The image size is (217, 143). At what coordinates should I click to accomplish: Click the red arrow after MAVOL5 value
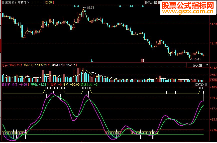coord(49,65)
